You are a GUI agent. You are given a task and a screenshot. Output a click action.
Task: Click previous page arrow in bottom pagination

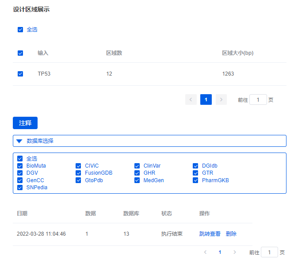pyautogui.click(x=205, y=252)
